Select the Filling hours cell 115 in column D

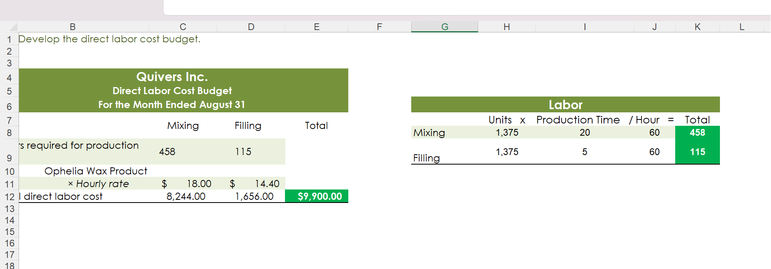pos(251,152)
